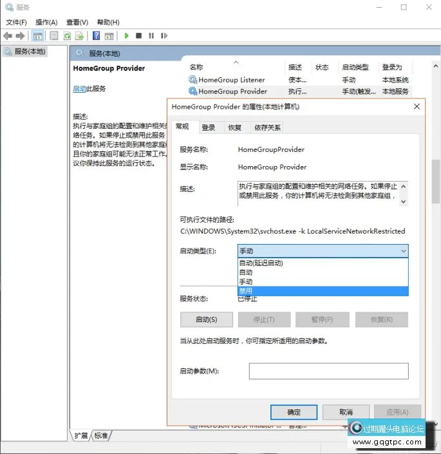This screenshot has width=441, height=454.
Task: Click the 启动 link to start this service
Action: point(80,89)
